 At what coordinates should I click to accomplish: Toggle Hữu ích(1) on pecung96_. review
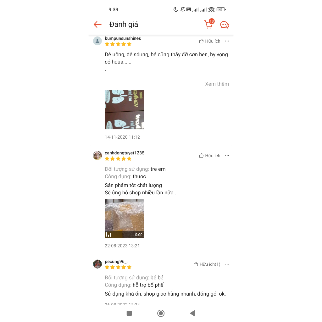[x=207, y=264]
